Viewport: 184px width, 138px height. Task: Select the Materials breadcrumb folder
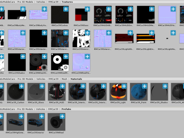coord(76,79)
